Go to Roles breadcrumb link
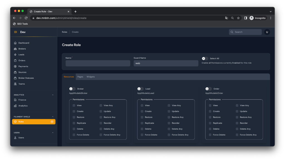 64,32
